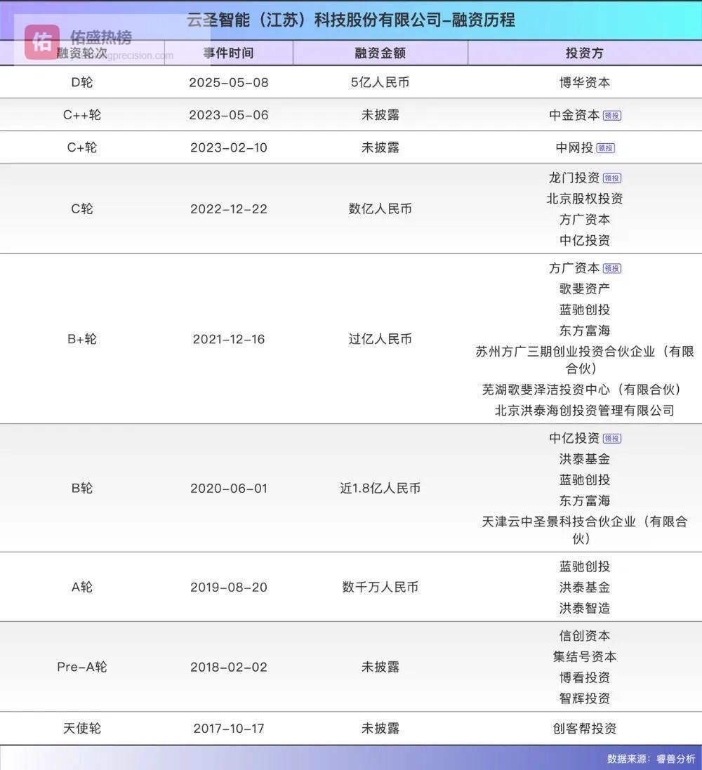The width and height of the screenshot is (702, 770).
Task: Click the 领投 badge beside 中网投
Action: pos(605,148)
